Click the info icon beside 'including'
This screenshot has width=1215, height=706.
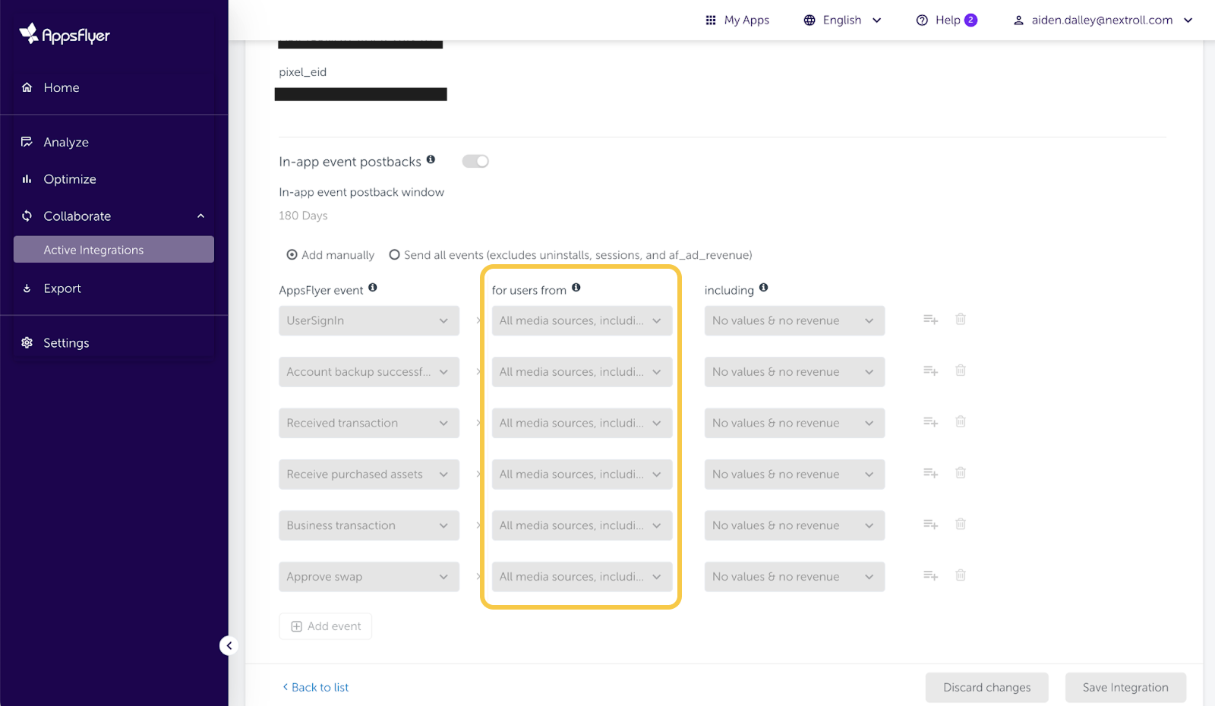763,288
